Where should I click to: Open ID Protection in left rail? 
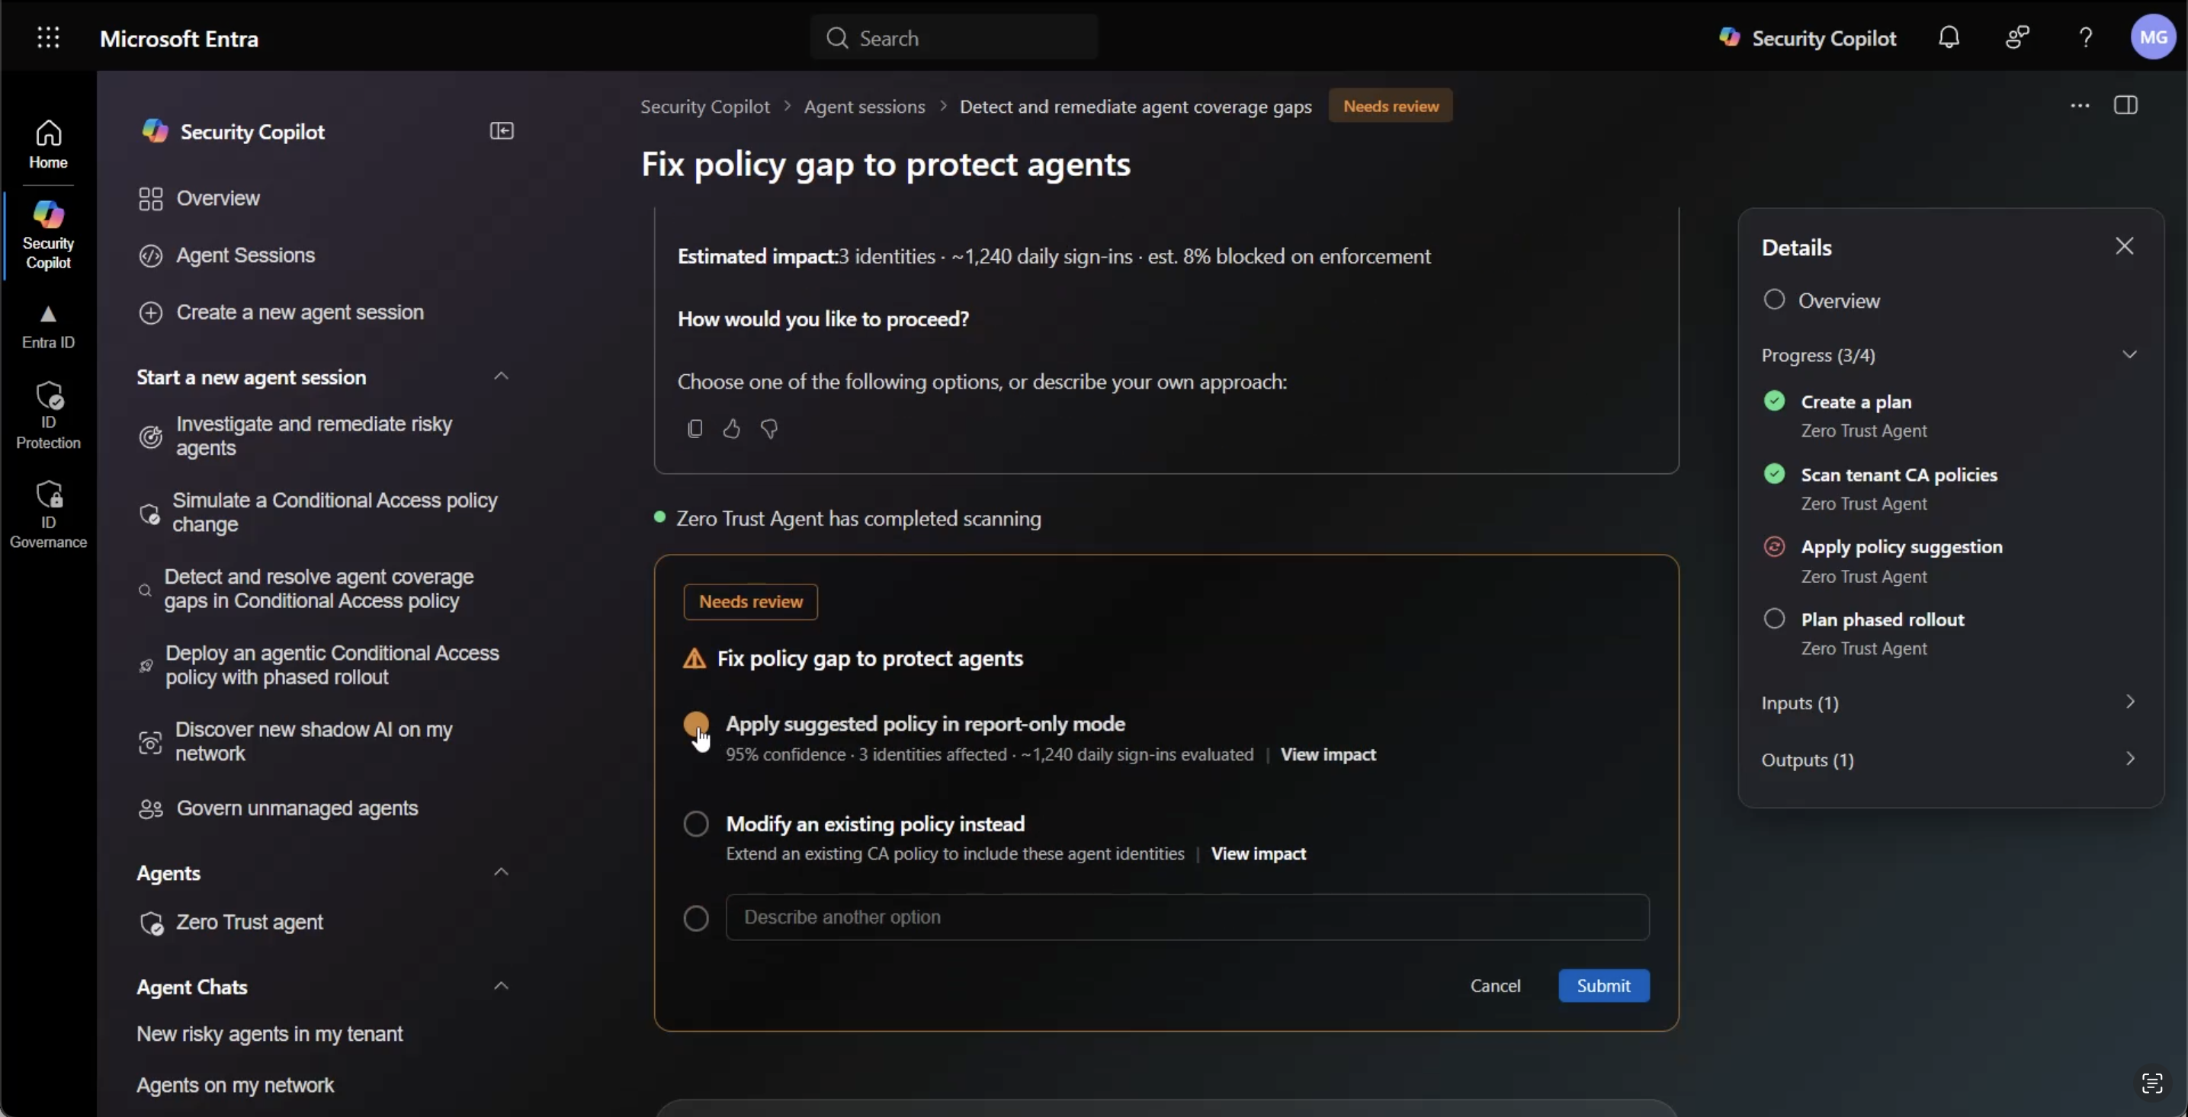pos(49,415)
